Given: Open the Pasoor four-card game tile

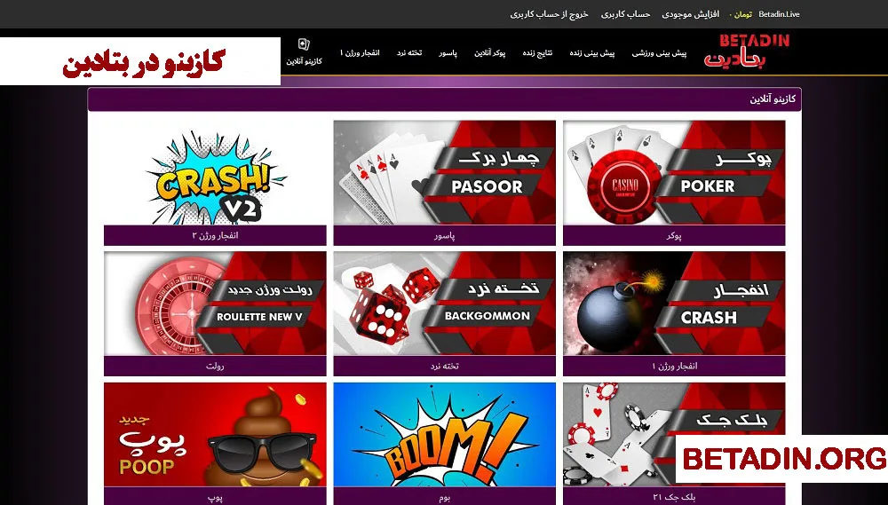Looking at the screenshot, I should 445,173.
